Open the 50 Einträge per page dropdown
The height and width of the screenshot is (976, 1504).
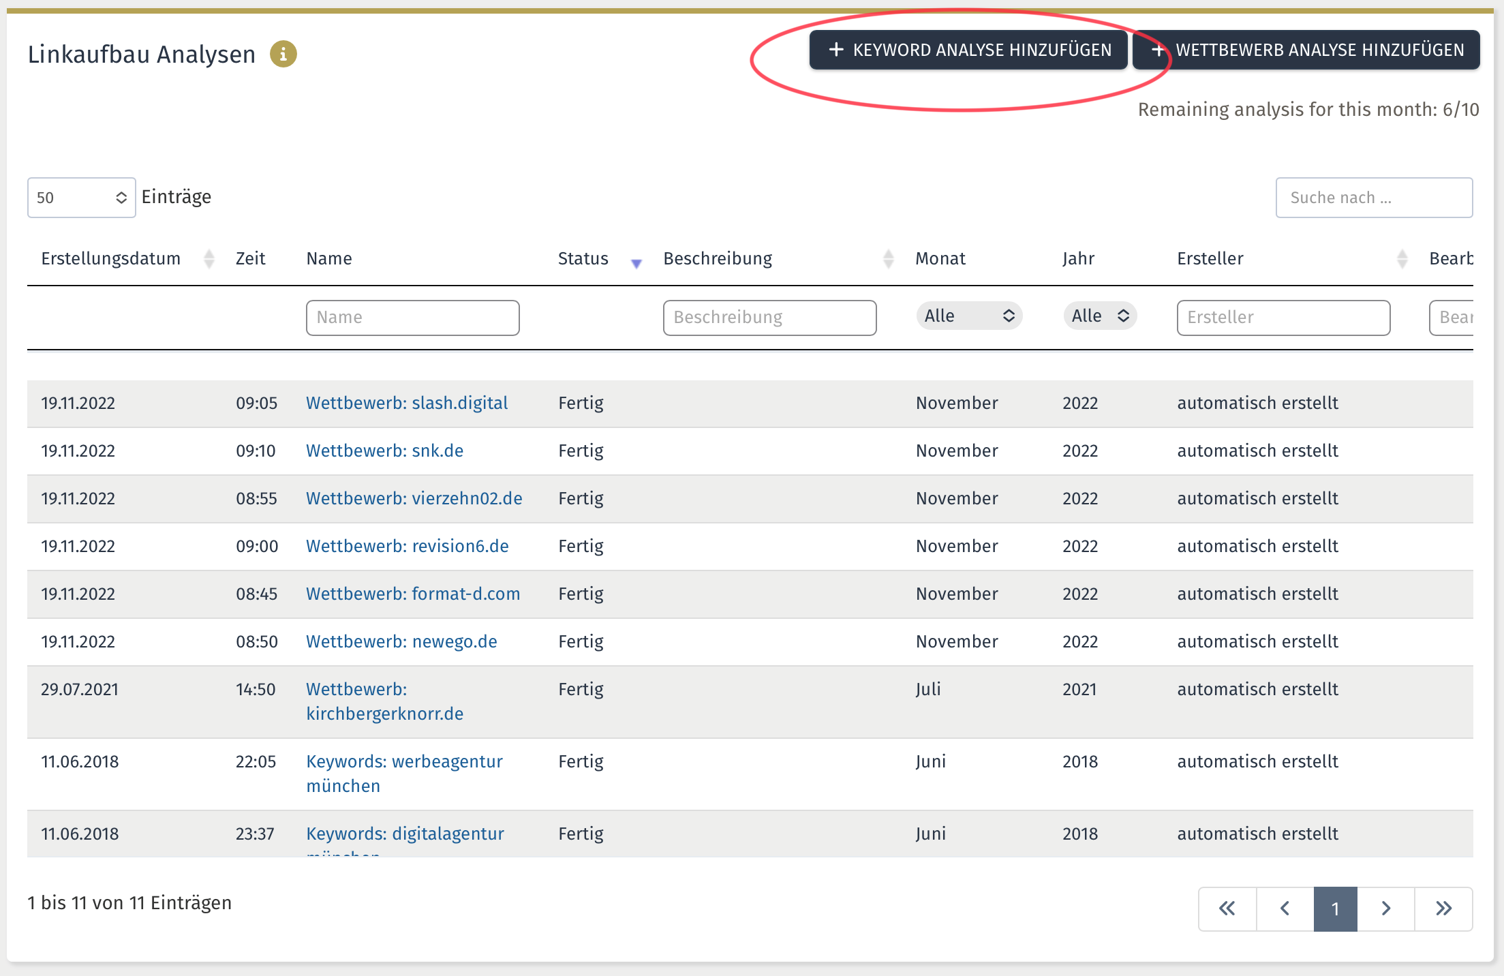[x=81, y=198]
